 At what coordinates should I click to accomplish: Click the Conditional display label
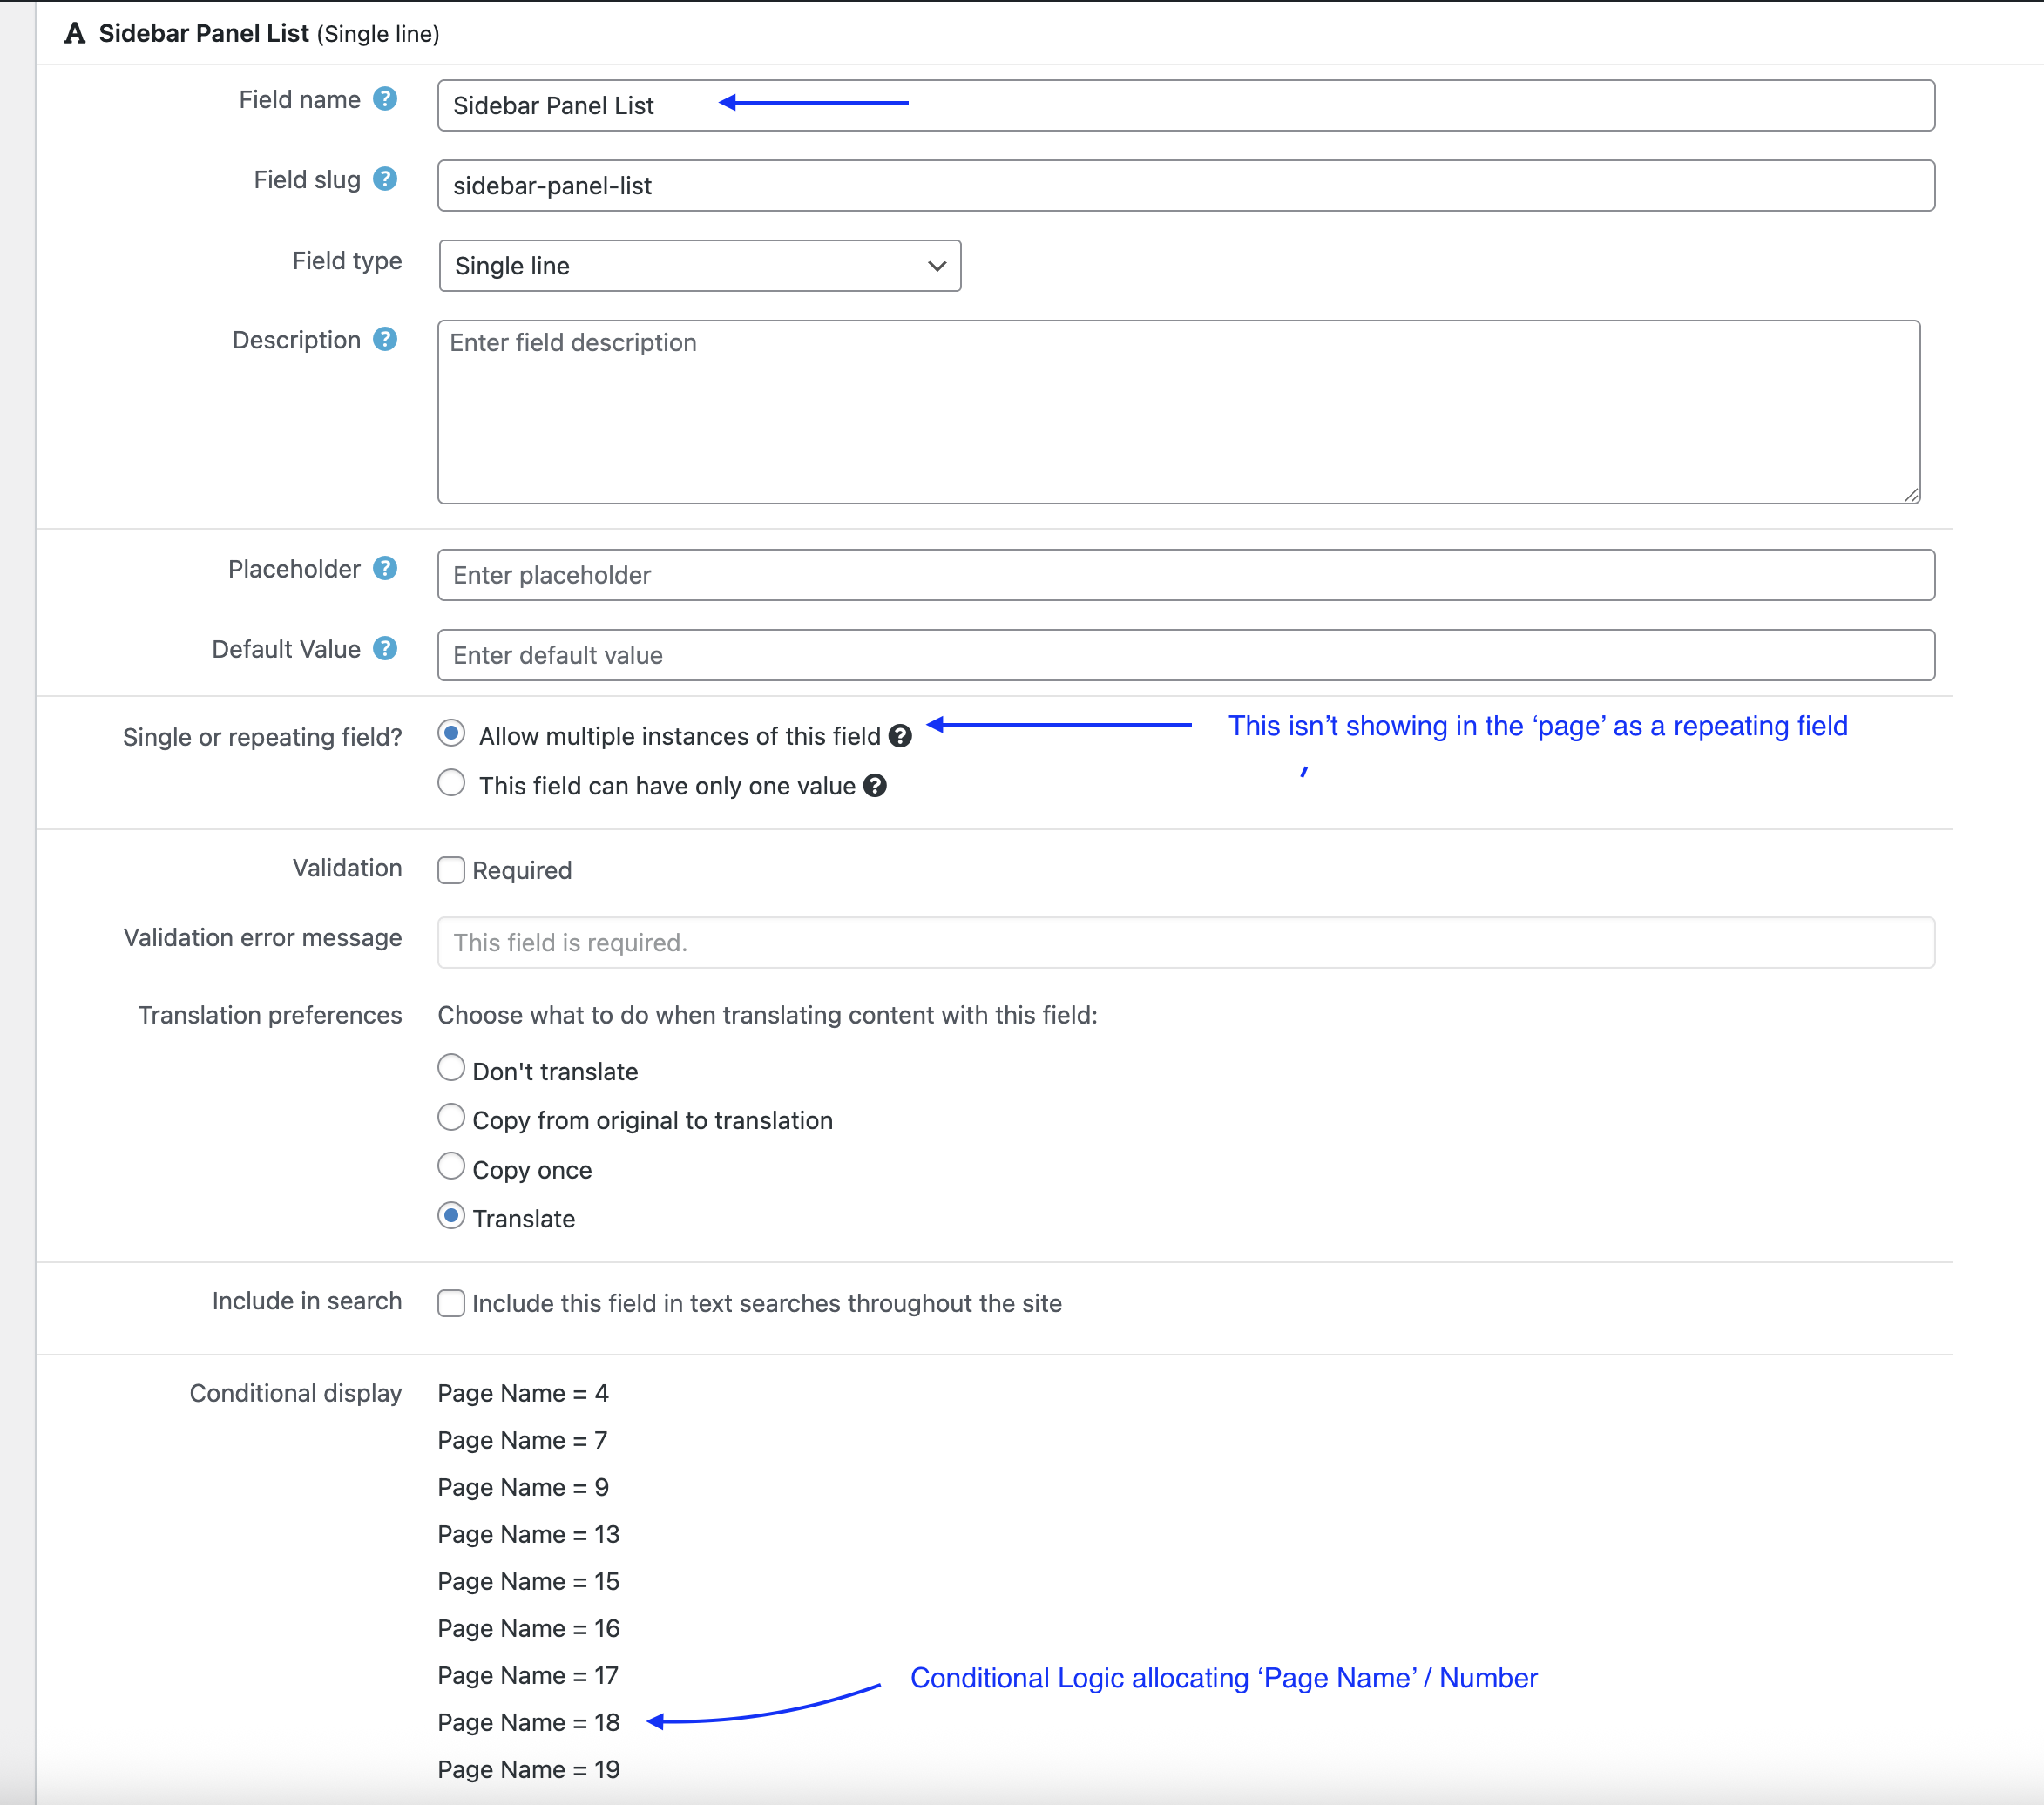pos(296,1393)
